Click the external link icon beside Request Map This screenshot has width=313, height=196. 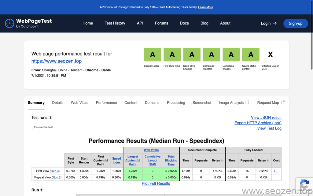pos(283,102)
